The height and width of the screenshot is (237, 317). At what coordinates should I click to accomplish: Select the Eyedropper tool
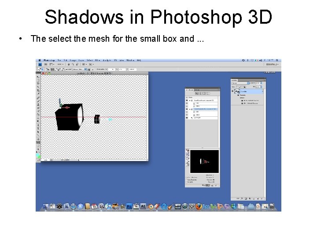pyautogui.click(x=38, y=93)
